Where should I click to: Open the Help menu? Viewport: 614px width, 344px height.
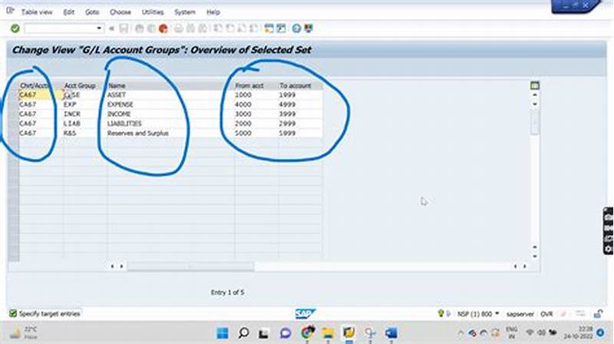[x=213, y=12]
